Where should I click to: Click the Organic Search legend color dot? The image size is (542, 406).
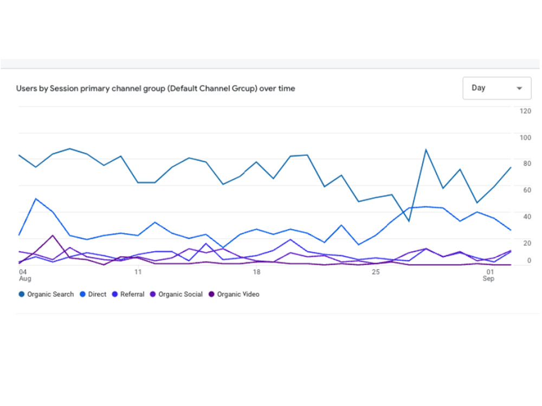click(22, 294)
